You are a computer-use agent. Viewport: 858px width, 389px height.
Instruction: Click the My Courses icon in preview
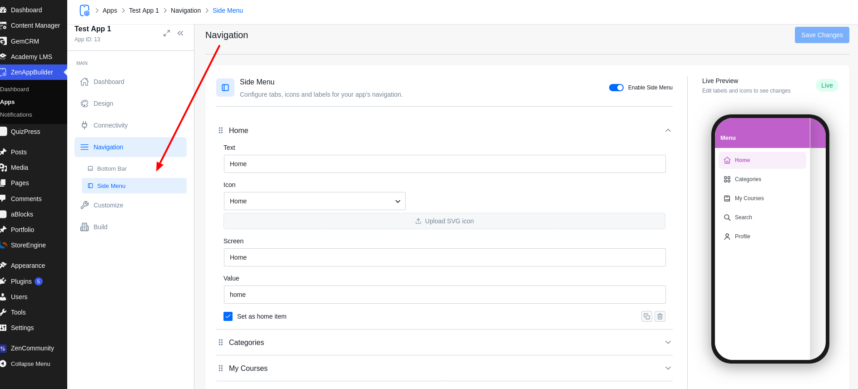pyautogui.click(x=727, y=198)
